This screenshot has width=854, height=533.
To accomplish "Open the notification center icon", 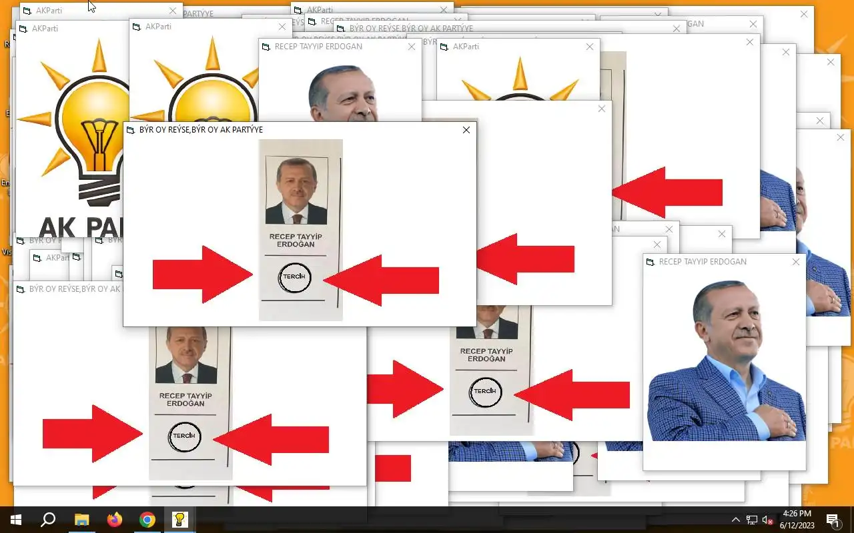I will (833, 520).
